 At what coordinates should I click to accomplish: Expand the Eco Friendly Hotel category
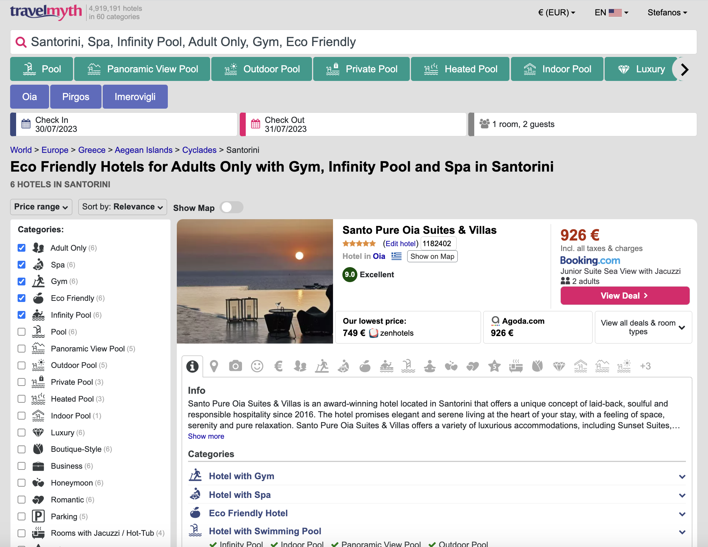437,513
